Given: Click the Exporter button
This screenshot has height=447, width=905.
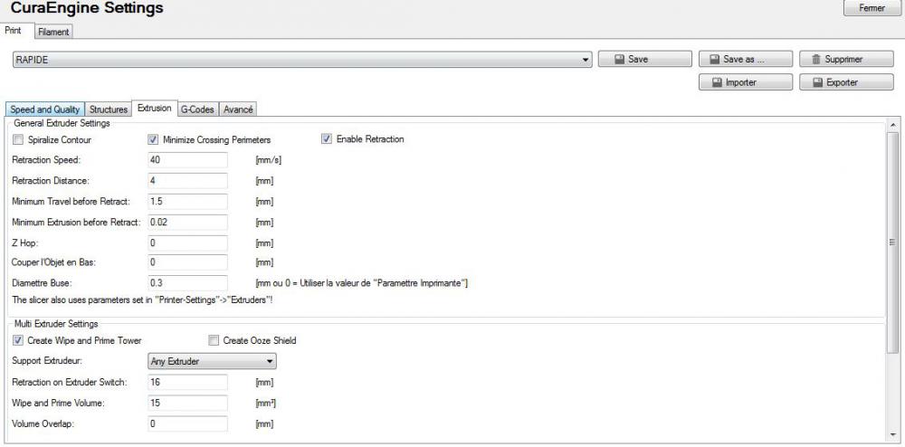Looking at the screenshot, I should coord(846,82).
